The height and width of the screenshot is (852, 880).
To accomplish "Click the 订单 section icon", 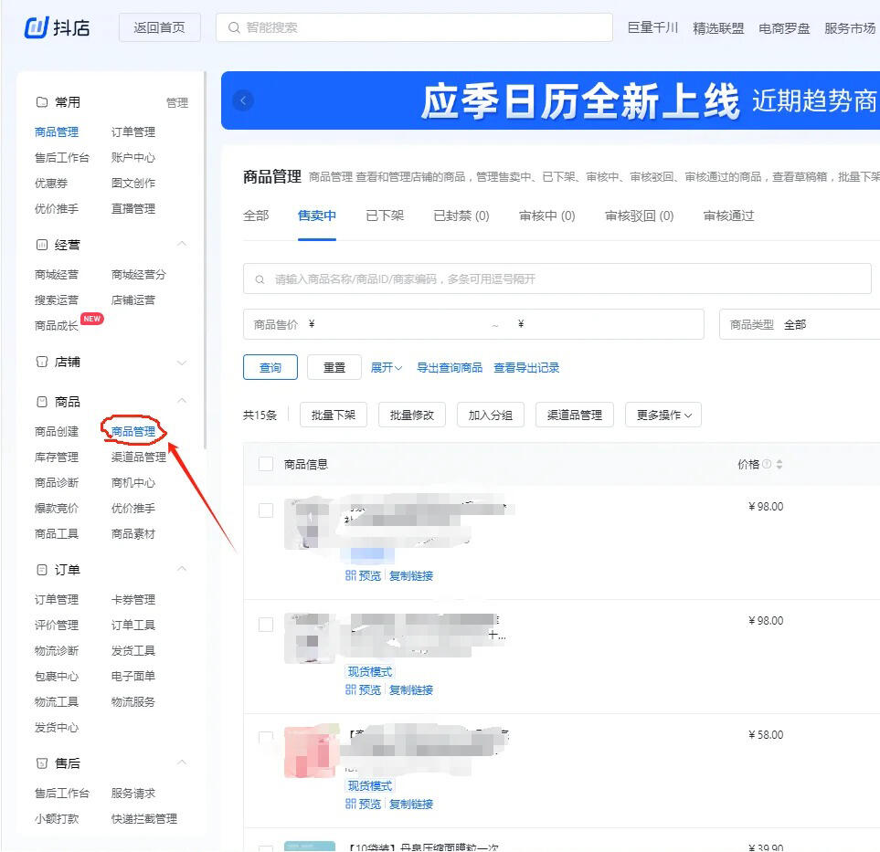I will tap(41, 570).
